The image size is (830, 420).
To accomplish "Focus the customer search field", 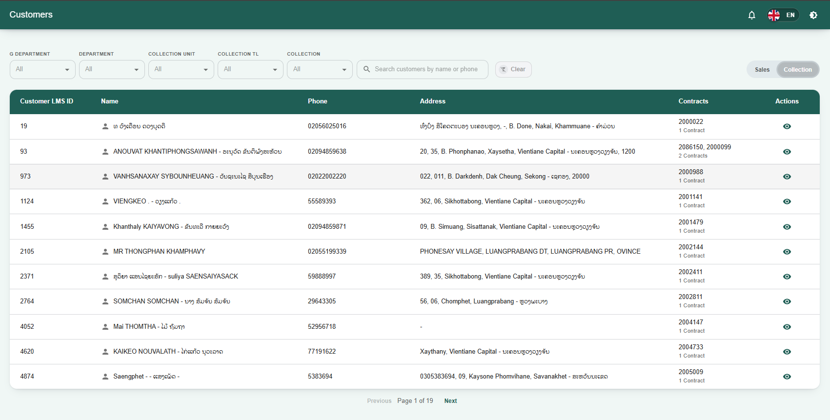I will pyautogui.click(x=423, y=69).
